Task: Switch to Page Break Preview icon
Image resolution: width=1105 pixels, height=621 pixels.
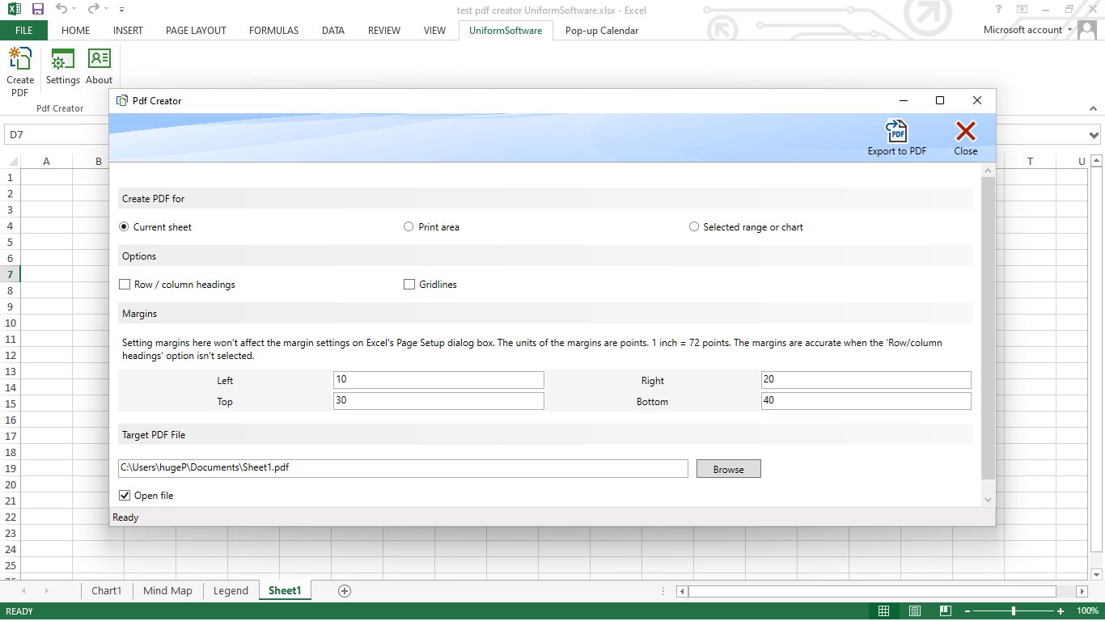Action: coord(946,611)
